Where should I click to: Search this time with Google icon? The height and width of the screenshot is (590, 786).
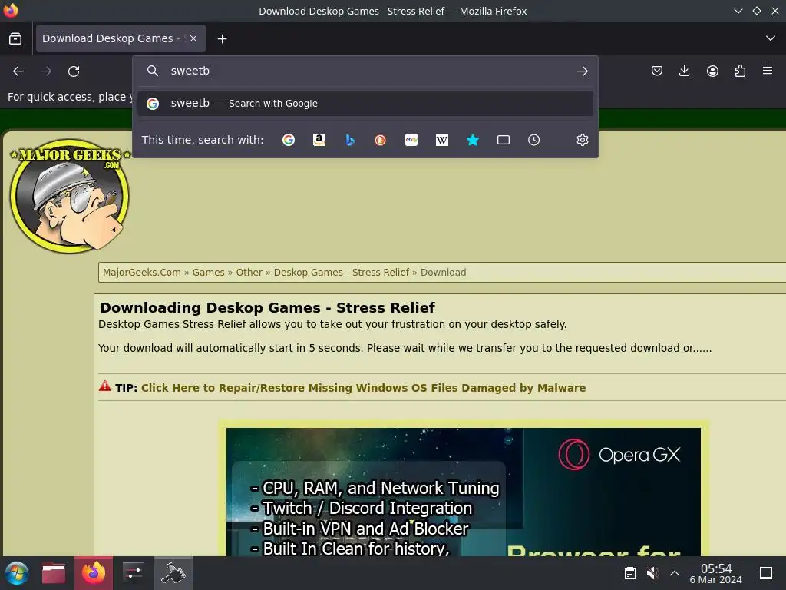click(x=289, y=140)
